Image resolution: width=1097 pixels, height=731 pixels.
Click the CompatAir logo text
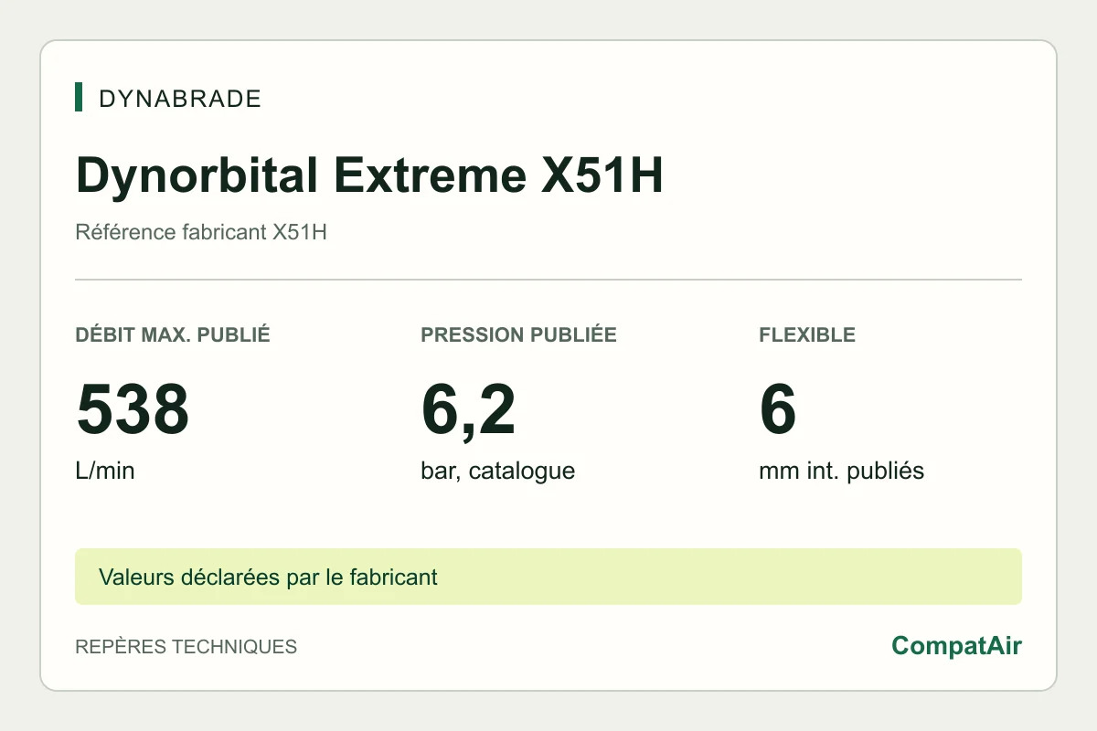pyautogui.click(x=956, y=646)
